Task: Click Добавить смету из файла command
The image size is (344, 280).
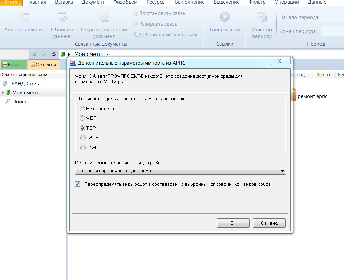Action: click(x=165, y=35)
